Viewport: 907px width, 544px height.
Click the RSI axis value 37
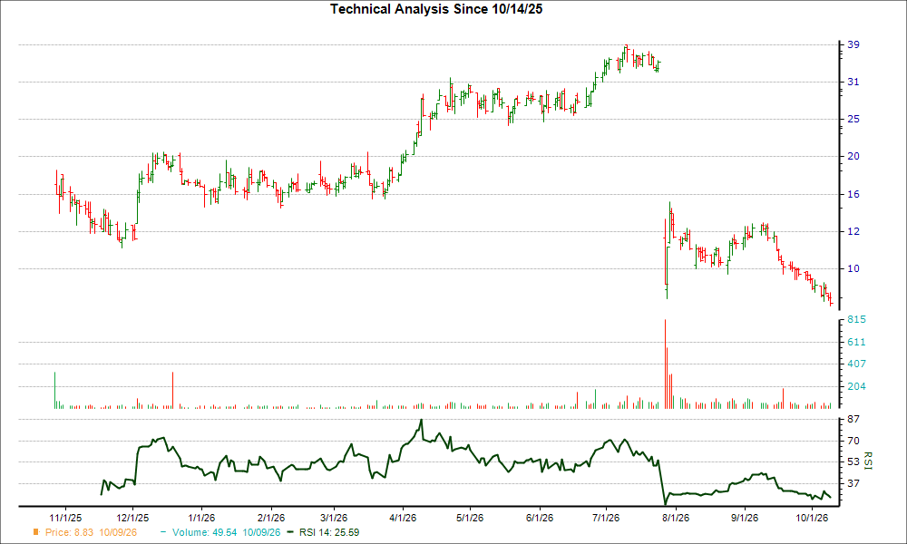click(853, 483)
